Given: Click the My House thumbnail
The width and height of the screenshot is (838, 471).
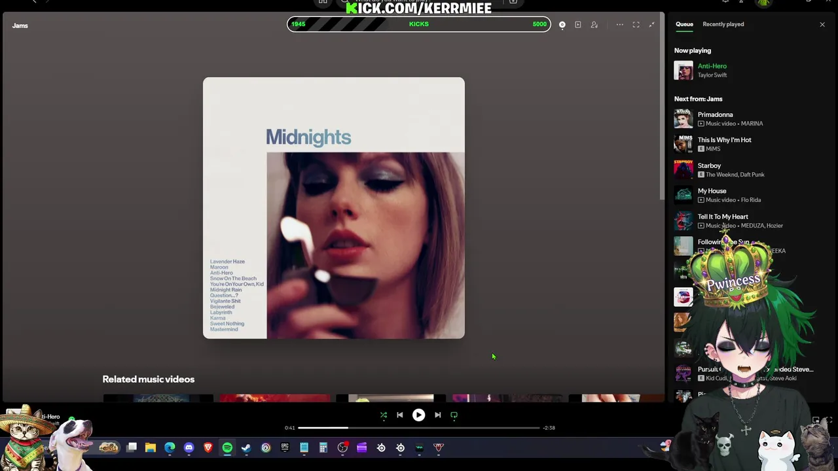Looking at the screenshot, I should pos(683,195).
